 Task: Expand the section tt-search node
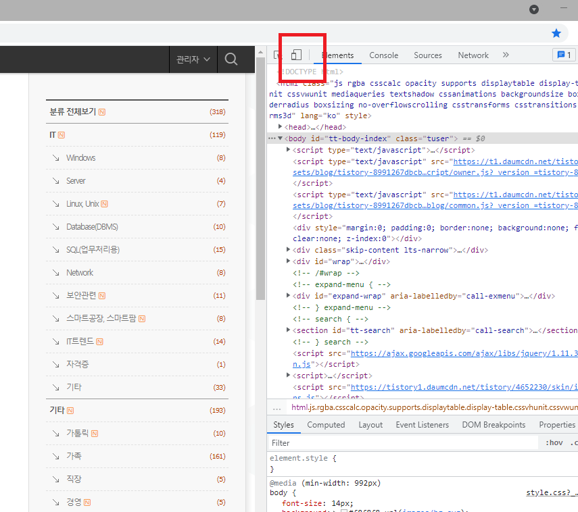click(x=288, y=330)
